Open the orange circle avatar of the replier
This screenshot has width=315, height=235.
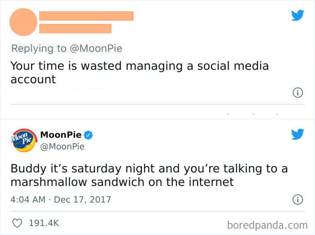[x=23, y=22]
